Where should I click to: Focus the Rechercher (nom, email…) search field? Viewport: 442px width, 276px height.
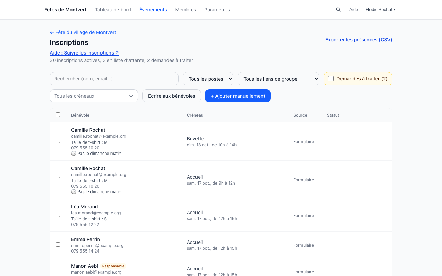114,79
